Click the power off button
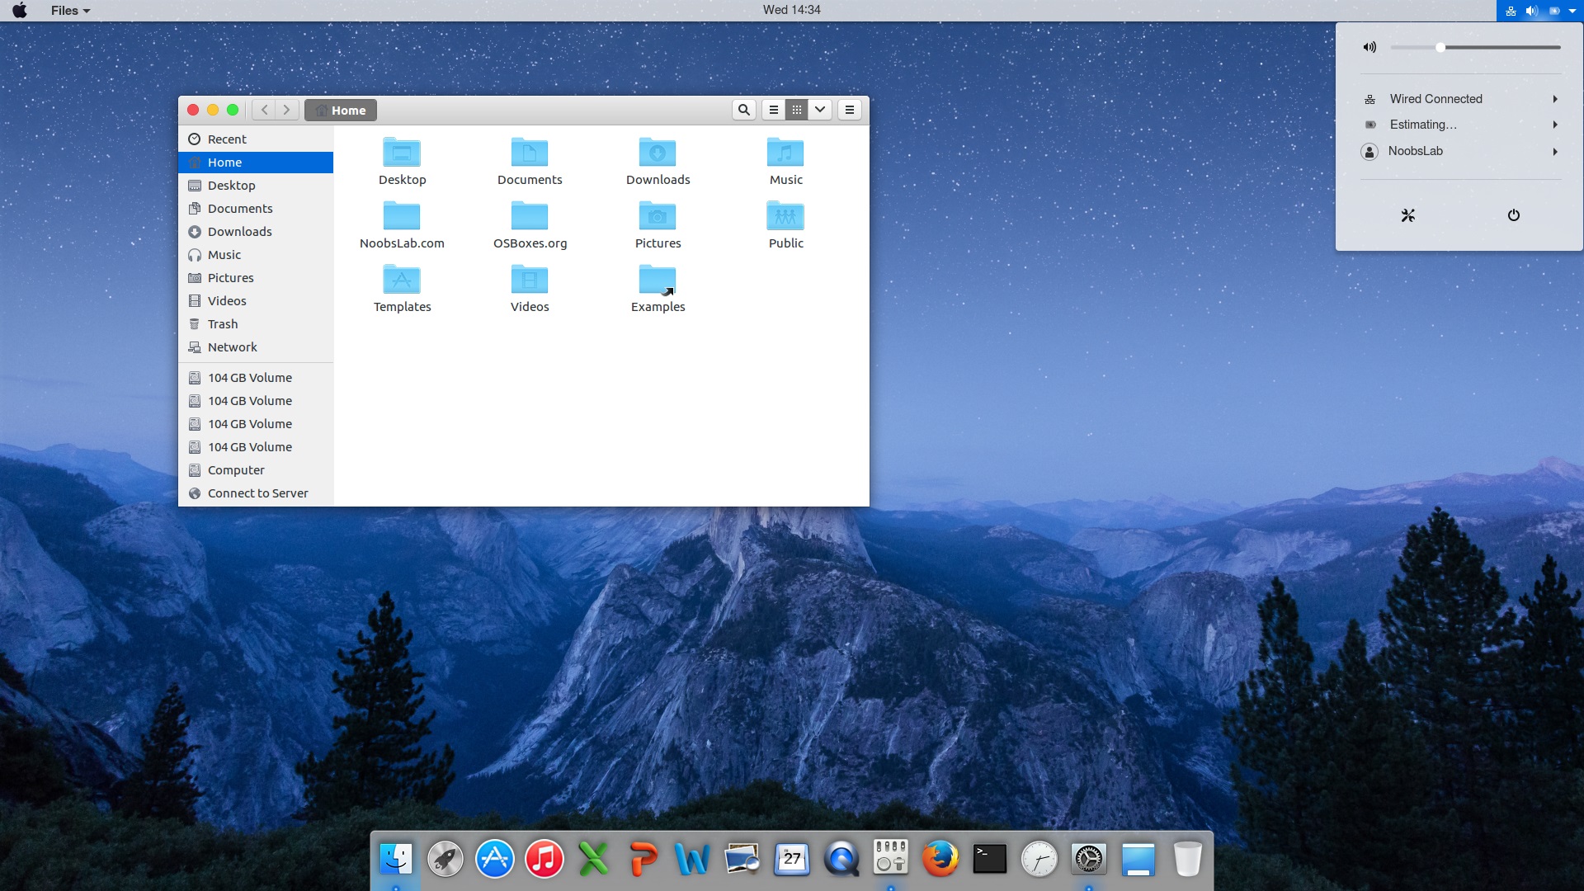 1513,215
